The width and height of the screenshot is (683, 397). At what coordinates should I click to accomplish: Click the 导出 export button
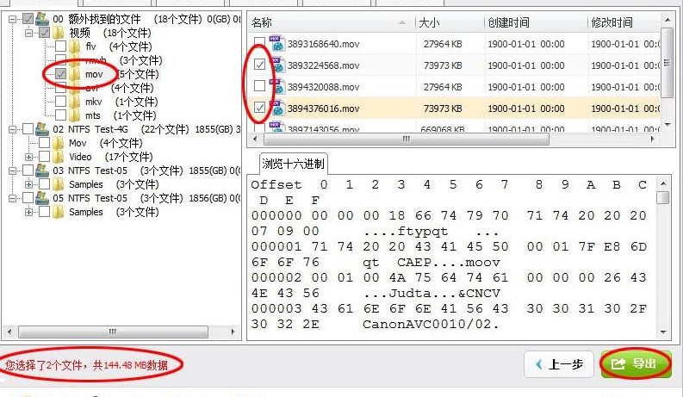click(636, 363)
